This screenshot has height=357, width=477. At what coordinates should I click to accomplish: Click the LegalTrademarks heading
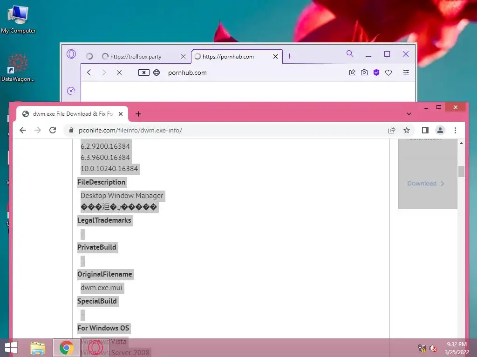pyautogui.click(x=104, y=220)
